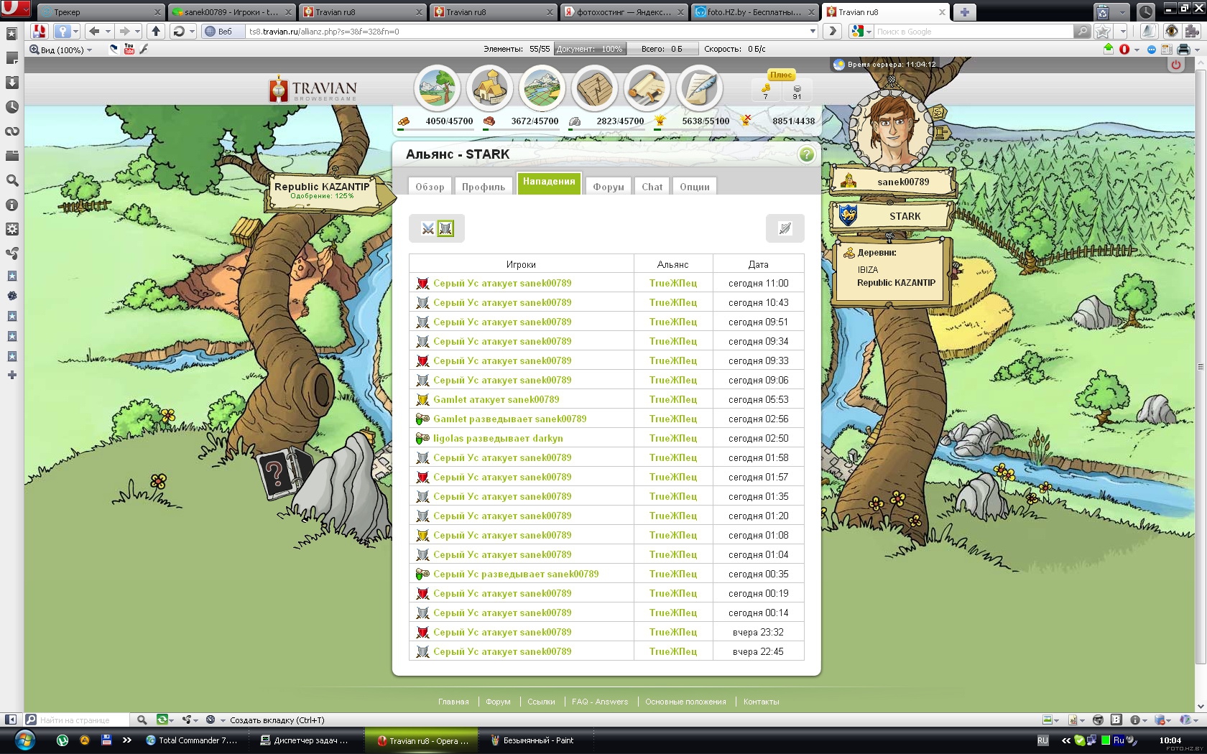Image resolution: width=1207 pixels, height=754 pixels.
Task: Click TrueЖПец alliance link in 10:43 row
Action: click(673, 302)
